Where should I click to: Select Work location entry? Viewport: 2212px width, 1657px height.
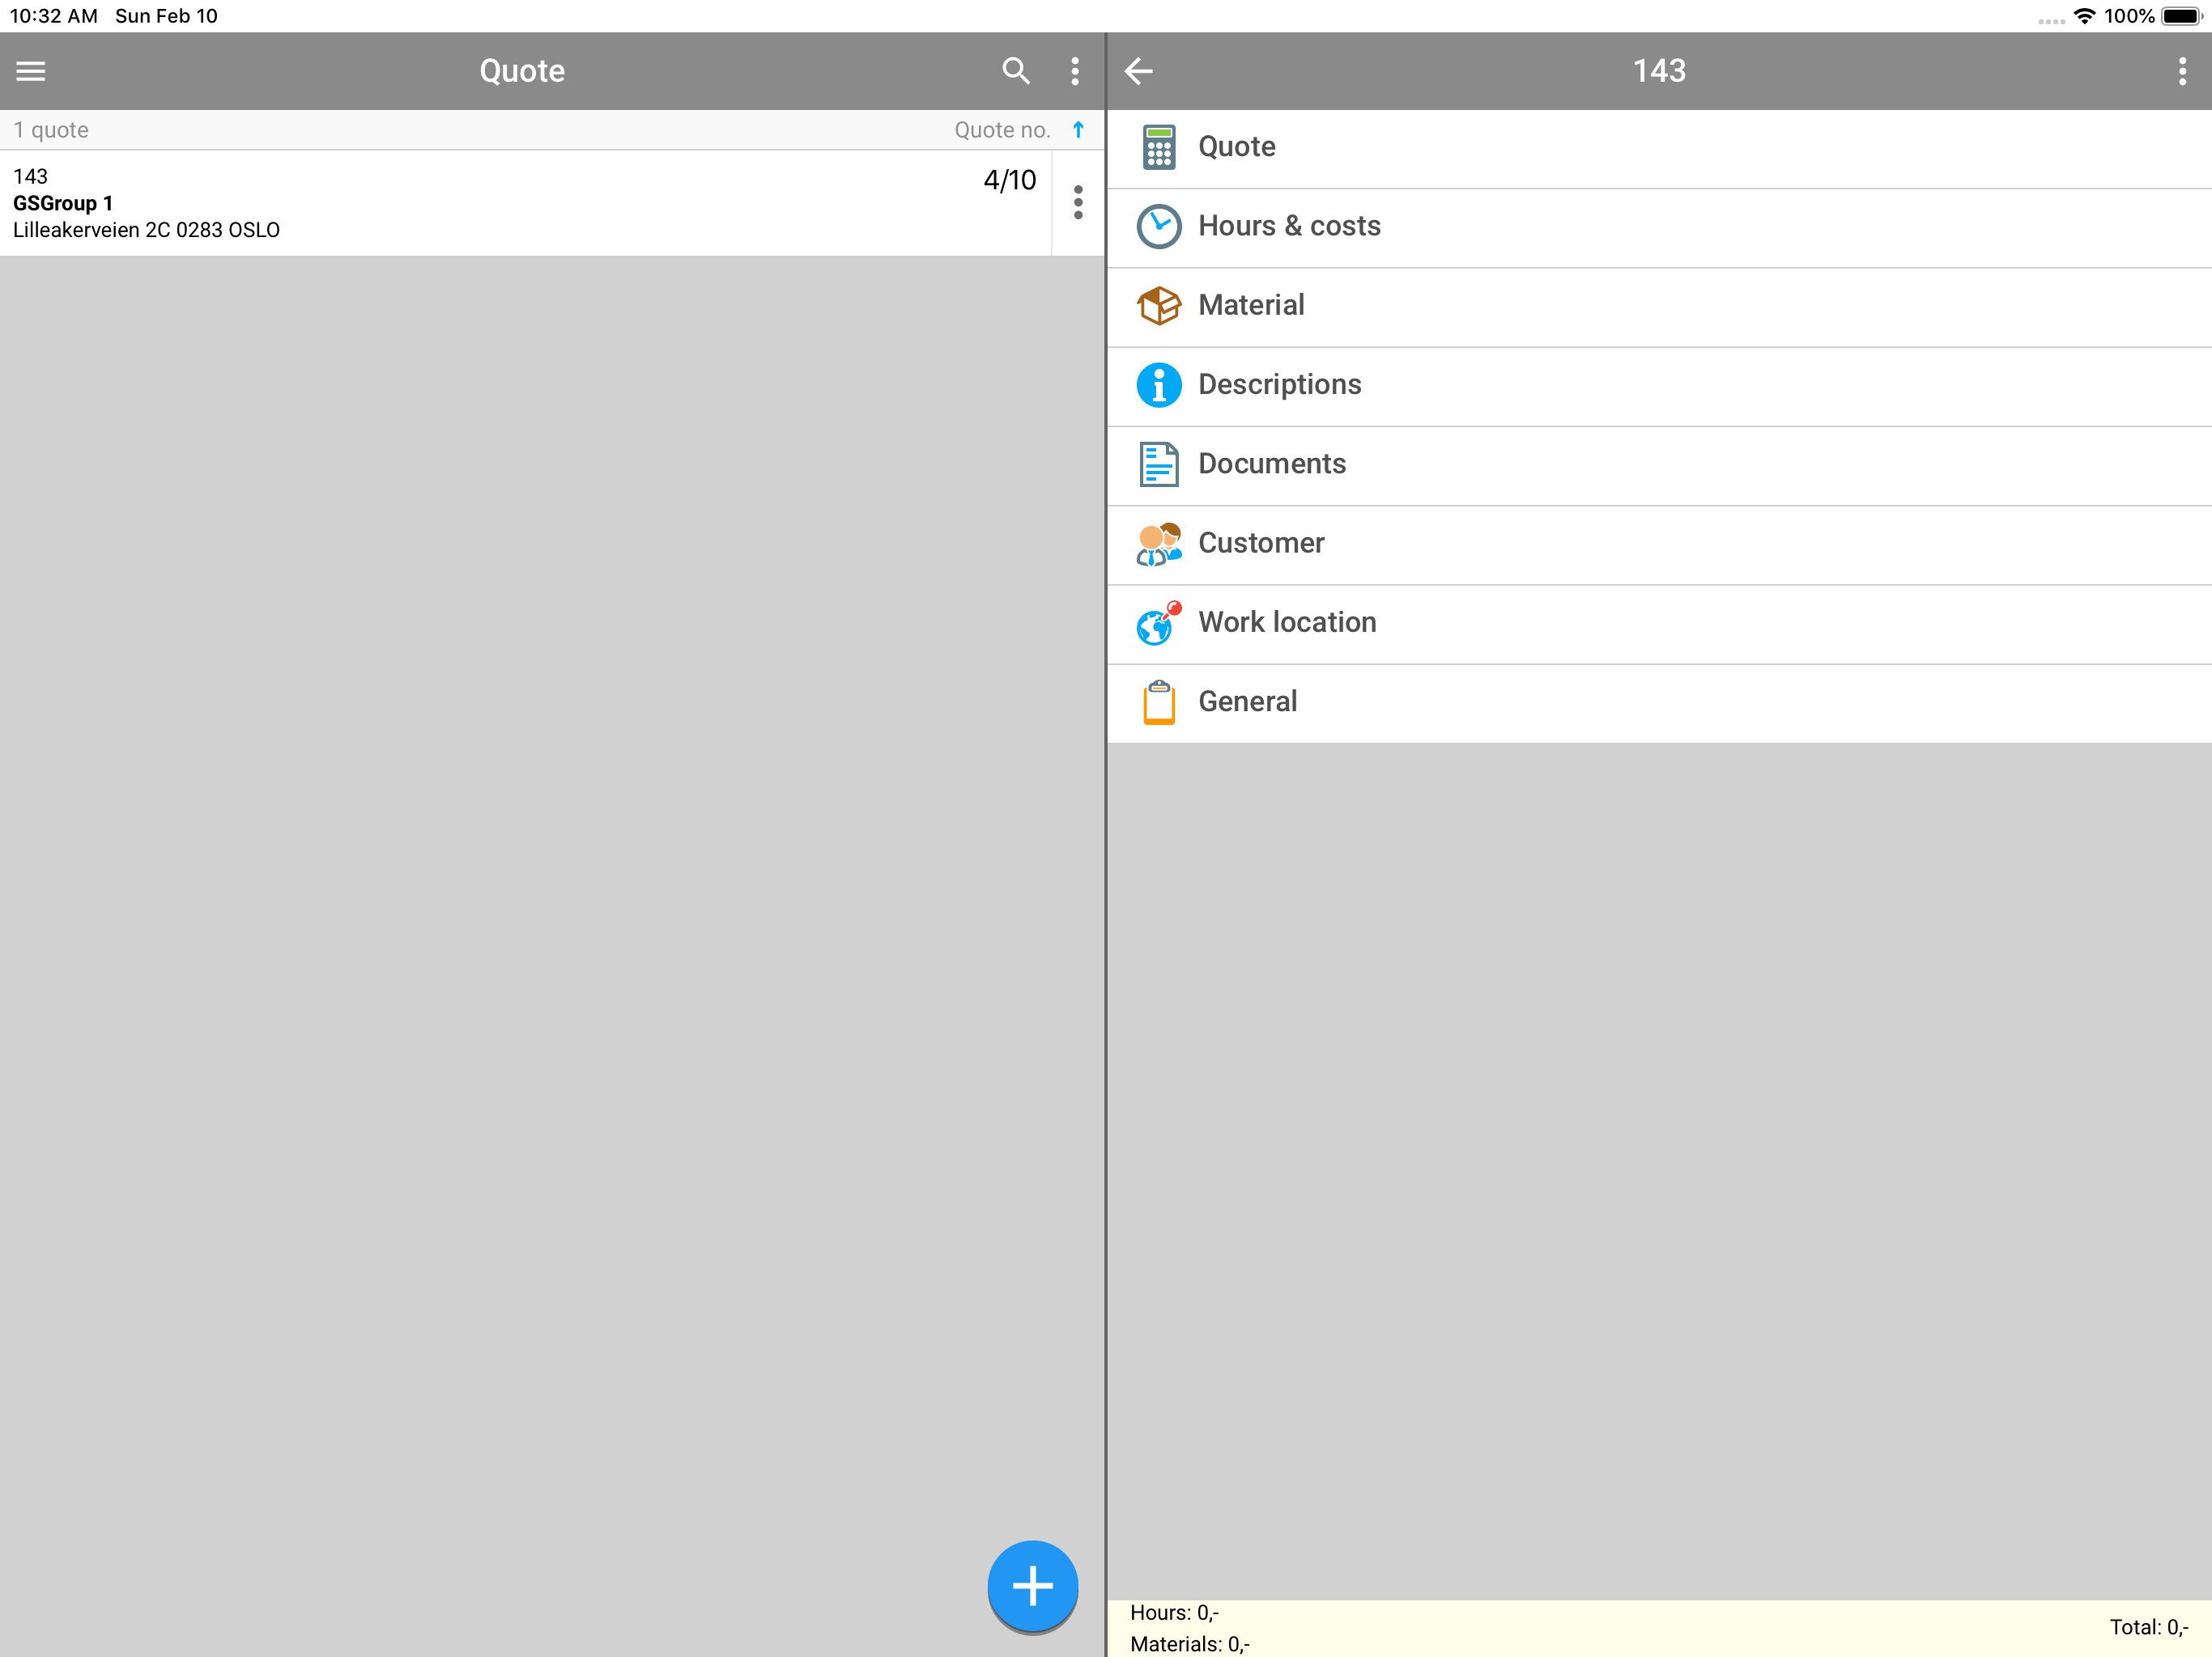1659,625
